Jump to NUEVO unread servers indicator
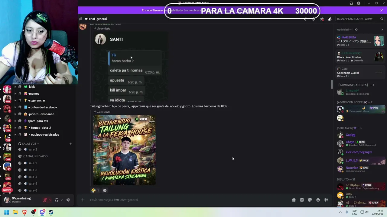 7,190
